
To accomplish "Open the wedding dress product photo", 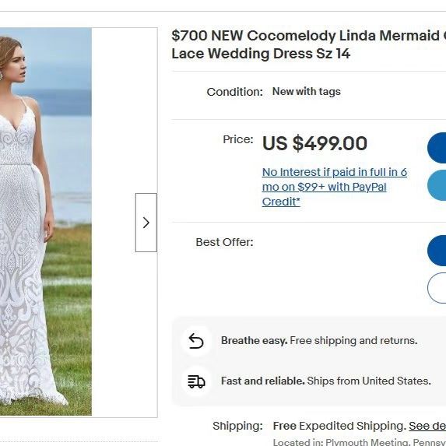I will [x=46, y=222].
